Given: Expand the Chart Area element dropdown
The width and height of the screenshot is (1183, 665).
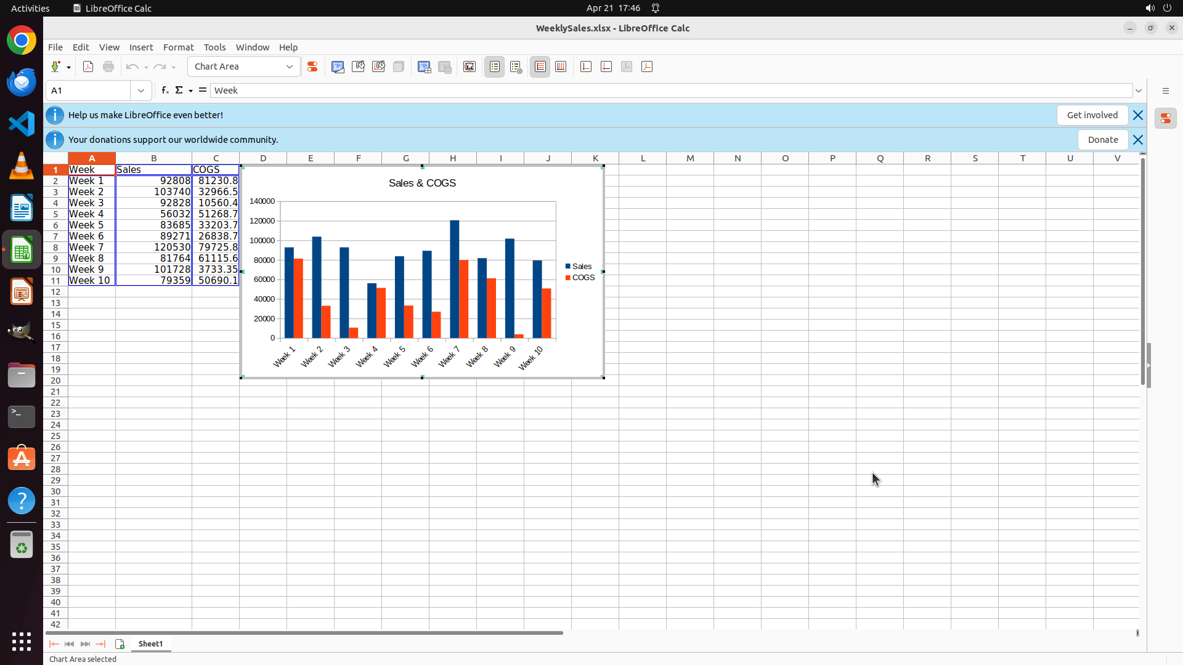Looking at the screenshot, I should 290,66.
